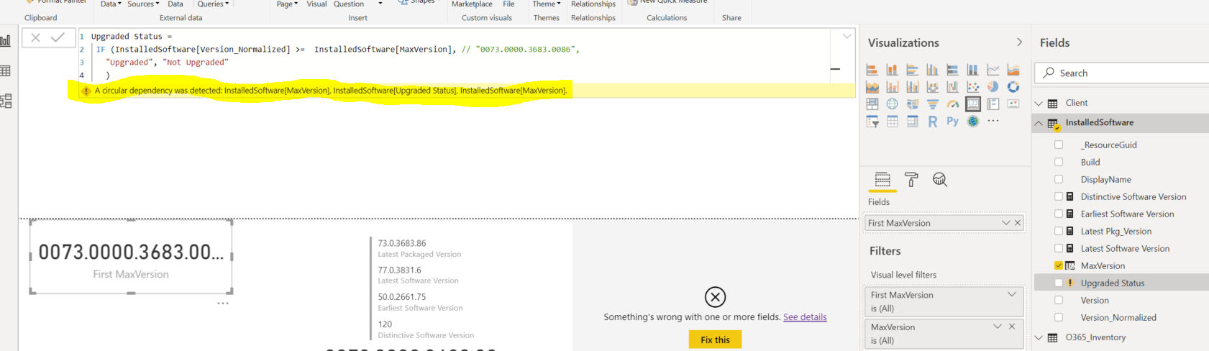Viewport: 1209px width, 351px height.
Task: Remove First MaxVersion from field well
Action: pyautogui.click(x=1018, y=223)
